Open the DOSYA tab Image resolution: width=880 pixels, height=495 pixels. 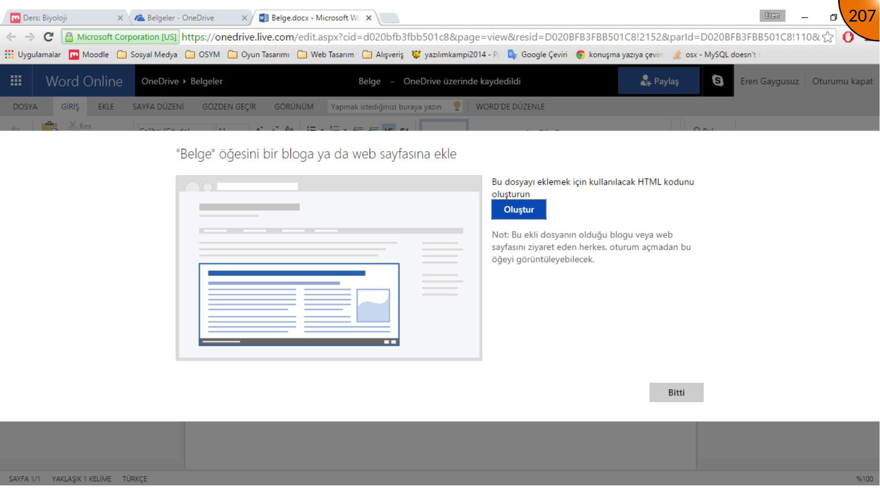coord(25,106)
